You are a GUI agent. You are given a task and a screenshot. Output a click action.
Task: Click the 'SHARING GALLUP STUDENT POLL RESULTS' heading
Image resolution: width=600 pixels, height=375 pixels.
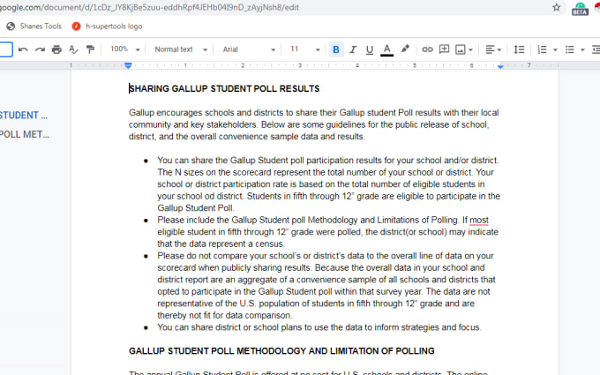[x=224, y=89]
